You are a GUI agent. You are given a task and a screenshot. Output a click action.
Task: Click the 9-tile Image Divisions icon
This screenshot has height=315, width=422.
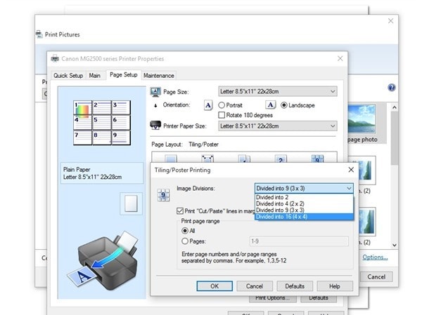163,195
